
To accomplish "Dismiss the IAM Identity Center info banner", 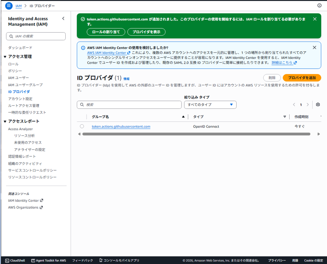I will 314,47.
